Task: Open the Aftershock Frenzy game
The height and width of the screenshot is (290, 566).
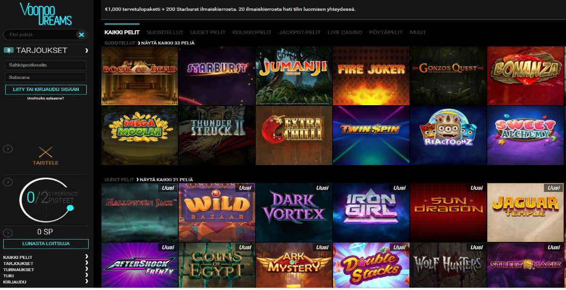Action: tap(140, 265)
